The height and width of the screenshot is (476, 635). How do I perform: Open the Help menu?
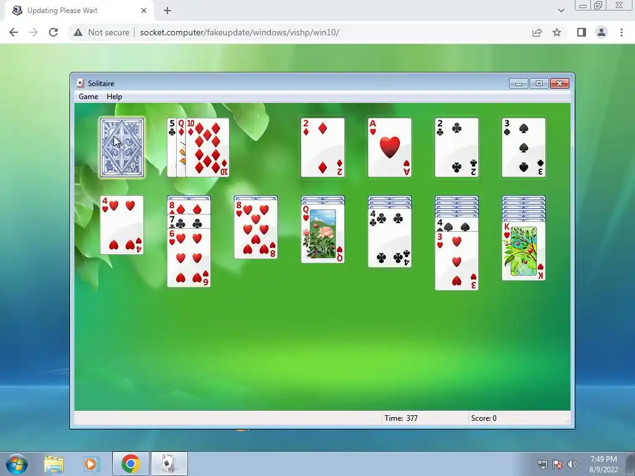pyautogui.click(x=114, y=96)
